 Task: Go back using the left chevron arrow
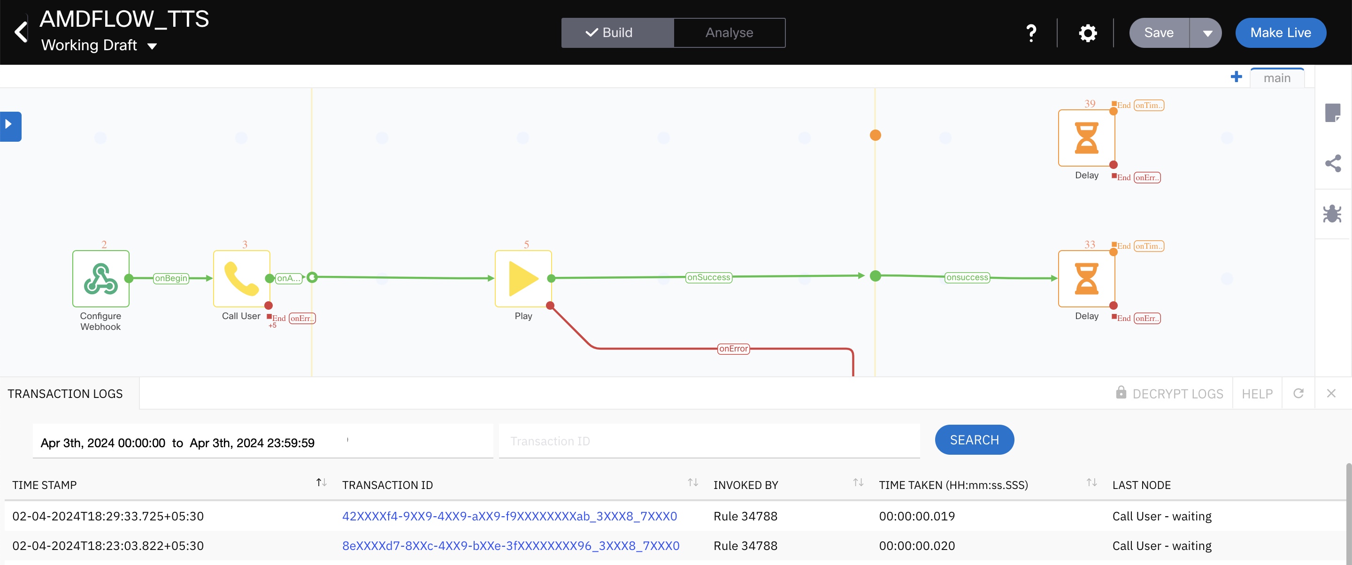(21, 32)
